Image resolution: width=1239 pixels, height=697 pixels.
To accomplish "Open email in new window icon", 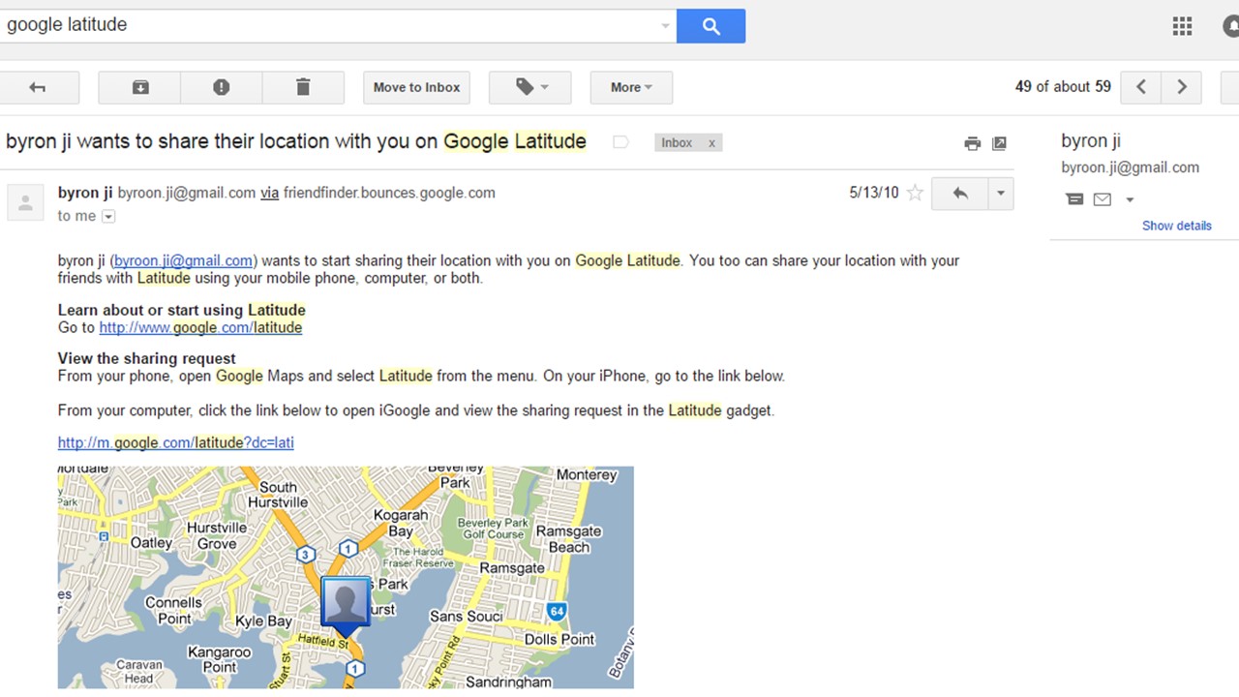I will (1000, 143).
